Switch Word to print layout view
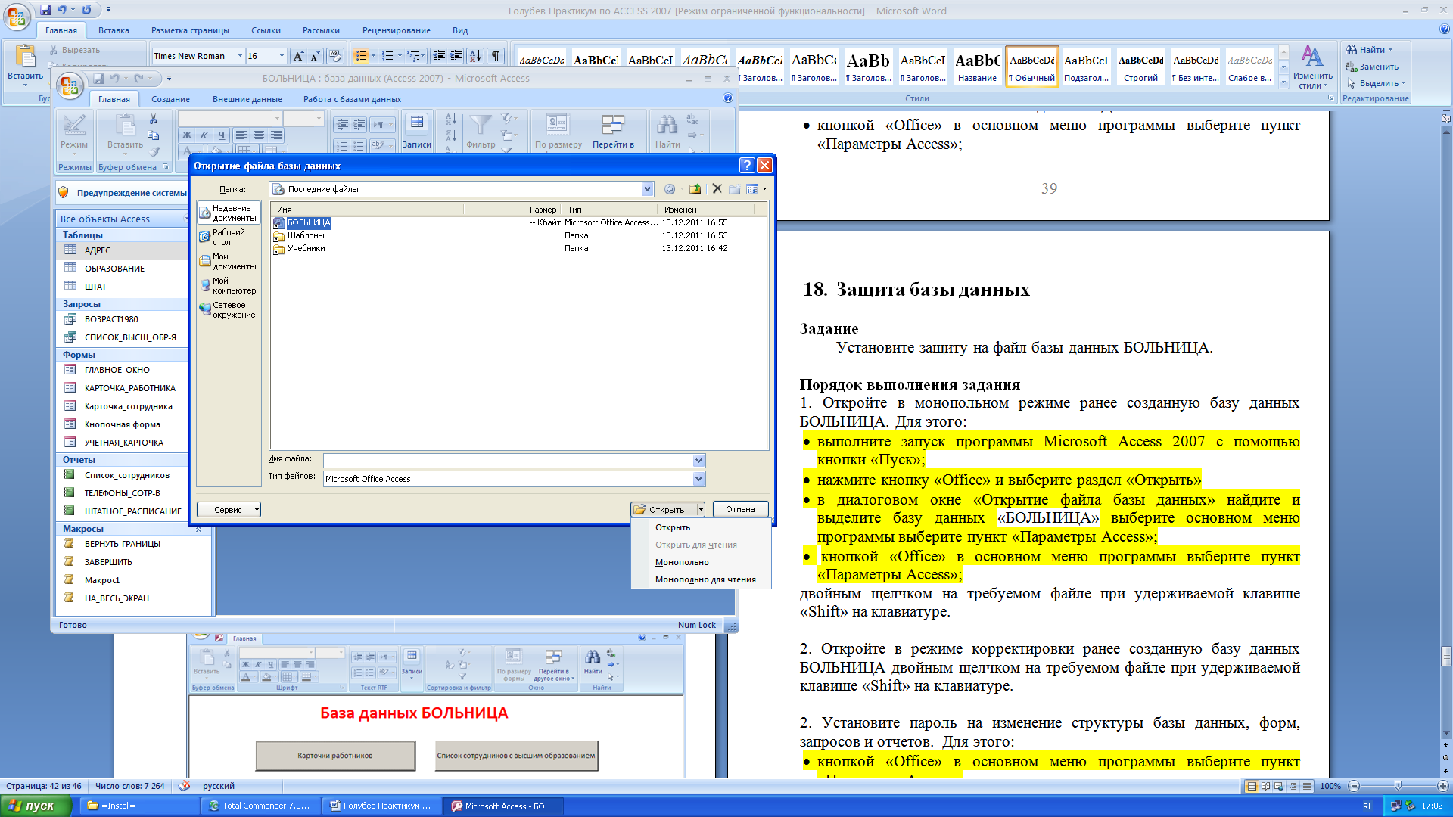The width and height of the screenshot is (1453, 817). [x=1252, y=786]
